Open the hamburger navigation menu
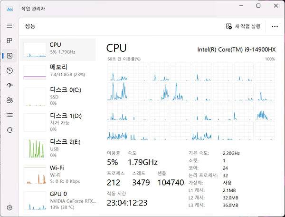 pos(9,25)
